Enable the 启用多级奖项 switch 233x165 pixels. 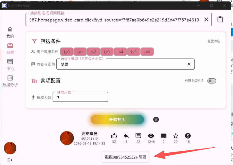point(212,81)
